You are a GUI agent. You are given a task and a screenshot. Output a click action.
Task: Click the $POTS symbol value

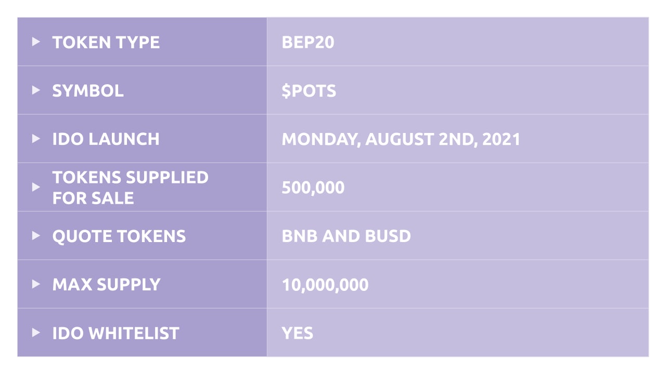[309, 90]
